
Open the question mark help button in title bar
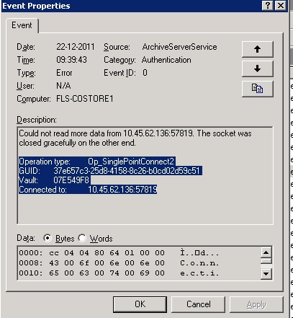(x=268, y=5)
